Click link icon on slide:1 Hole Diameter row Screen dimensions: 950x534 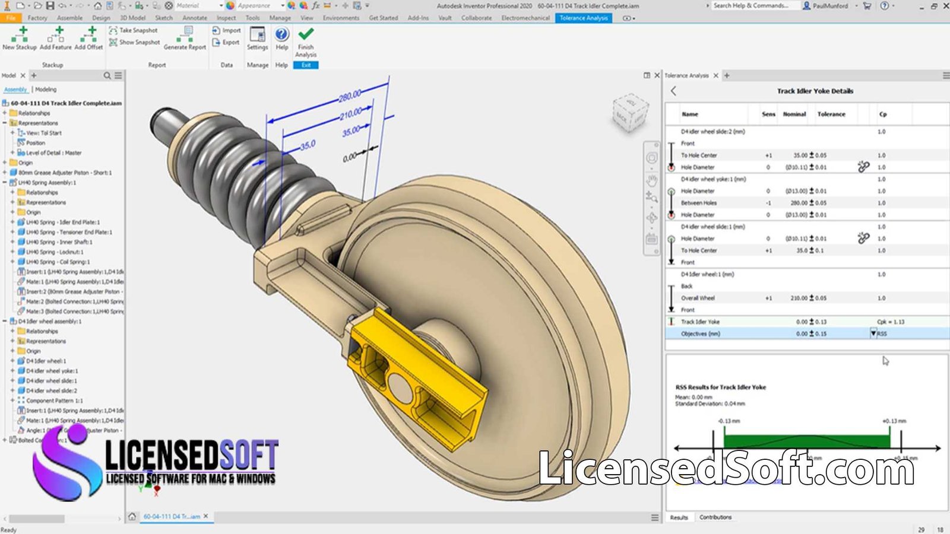tap(863, 238)
